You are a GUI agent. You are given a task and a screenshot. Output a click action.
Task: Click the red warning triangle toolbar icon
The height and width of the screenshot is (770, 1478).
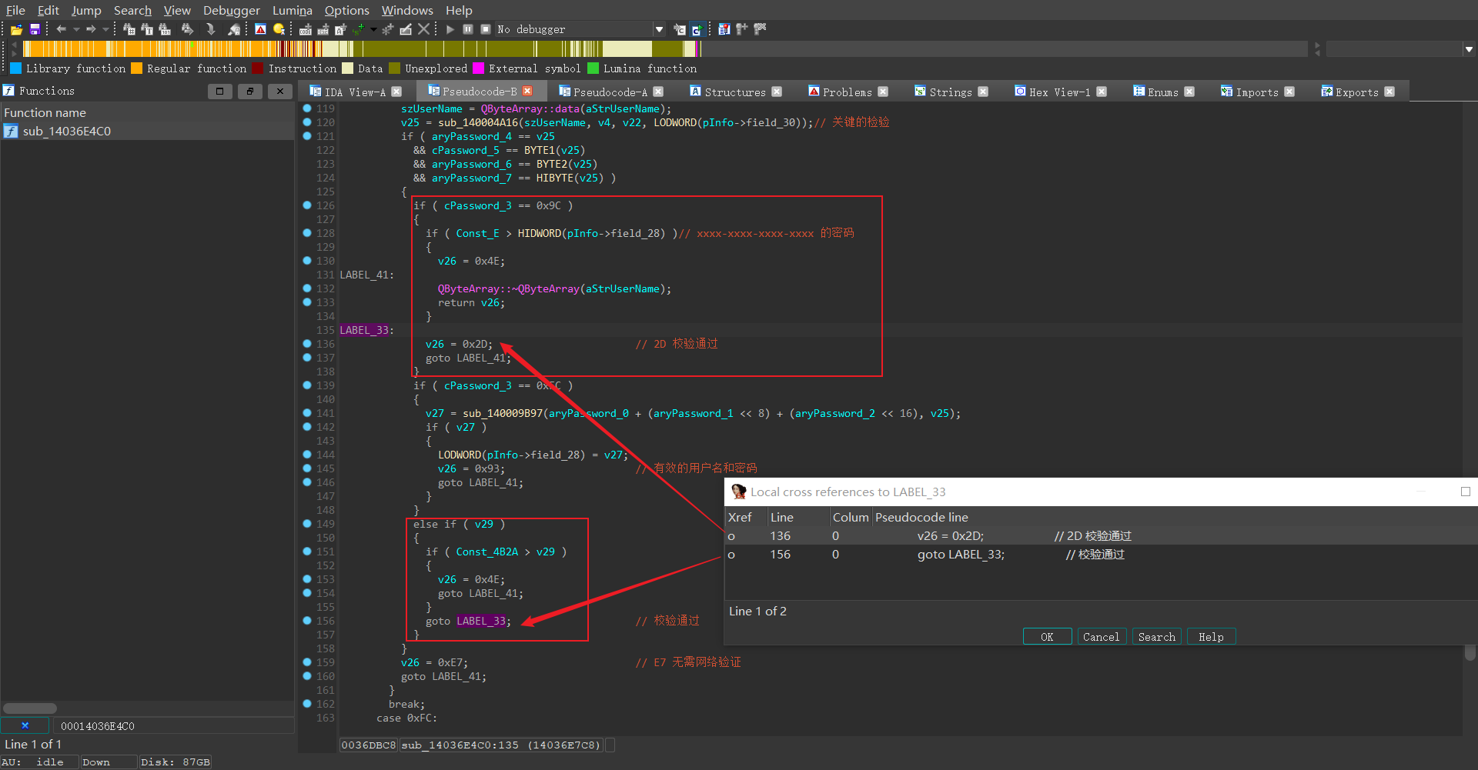coord(260,29)
